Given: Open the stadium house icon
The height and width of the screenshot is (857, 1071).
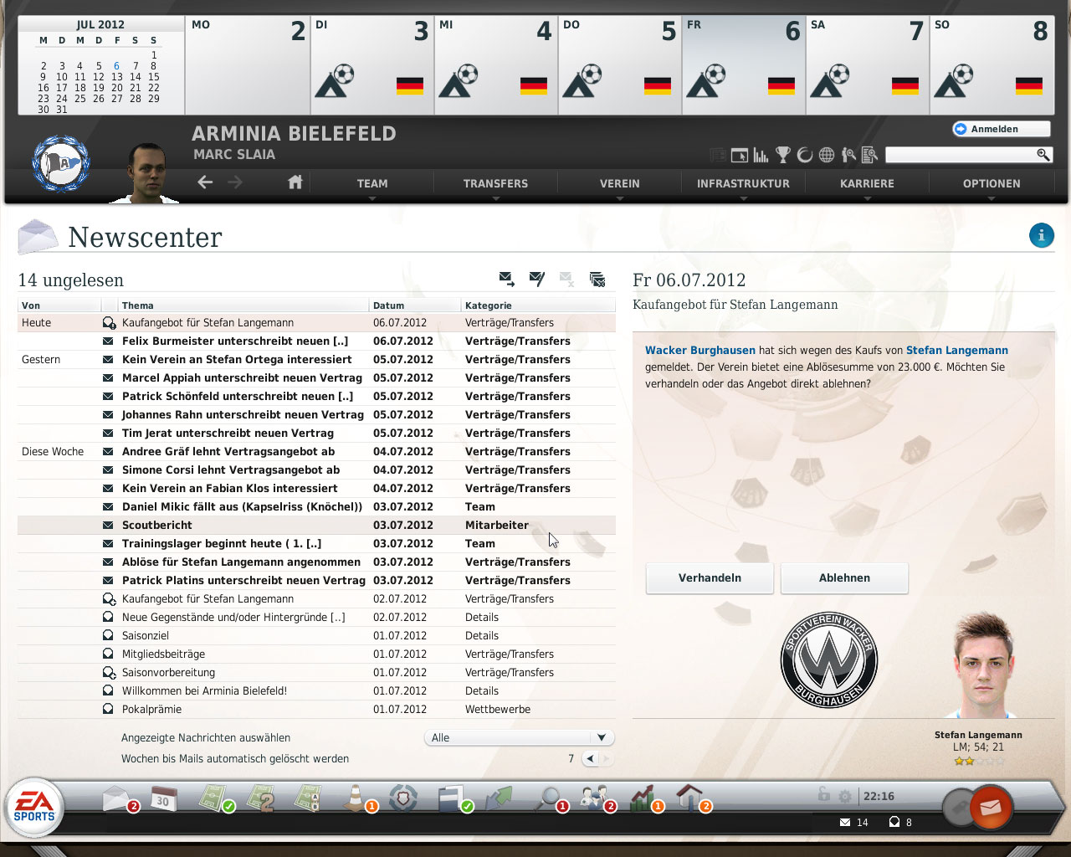Looking at the screenshot, I should click(691, 798).
